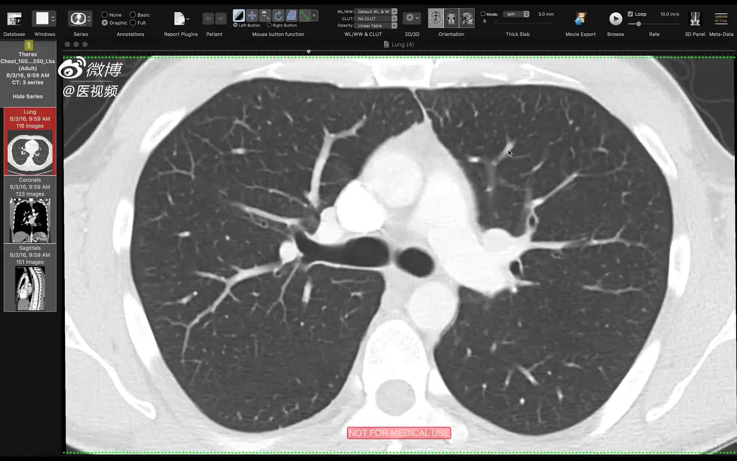This screenshot has height=461, width=737.
Task: Click the Lung (4) document title icon
Action: 386,44
